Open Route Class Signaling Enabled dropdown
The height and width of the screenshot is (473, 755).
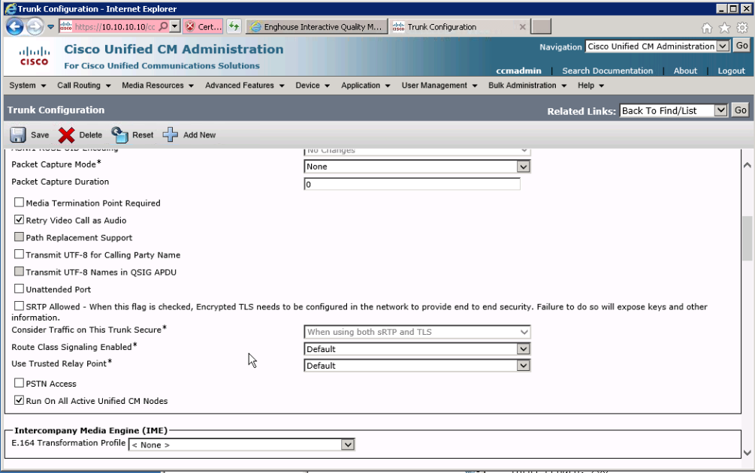click(x=417, y=349)
